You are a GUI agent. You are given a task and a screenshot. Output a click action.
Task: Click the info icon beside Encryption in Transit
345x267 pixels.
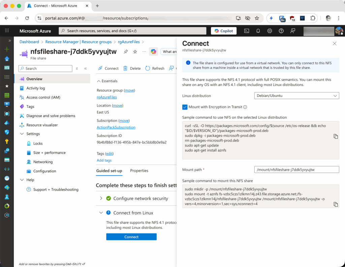point(245,107)
